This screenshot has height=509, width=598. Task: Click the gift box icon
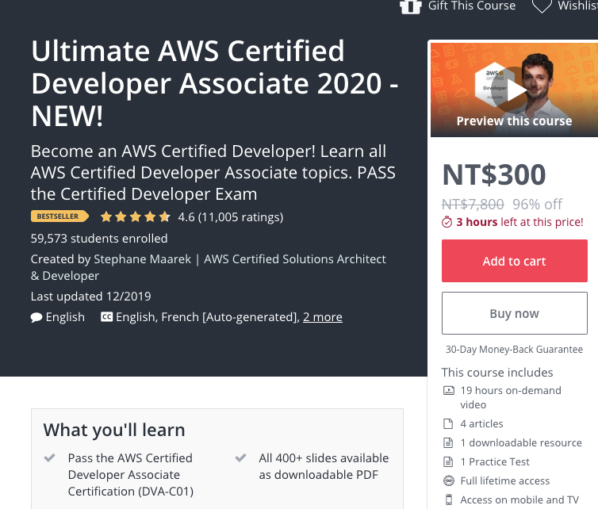tap(411, 6)
